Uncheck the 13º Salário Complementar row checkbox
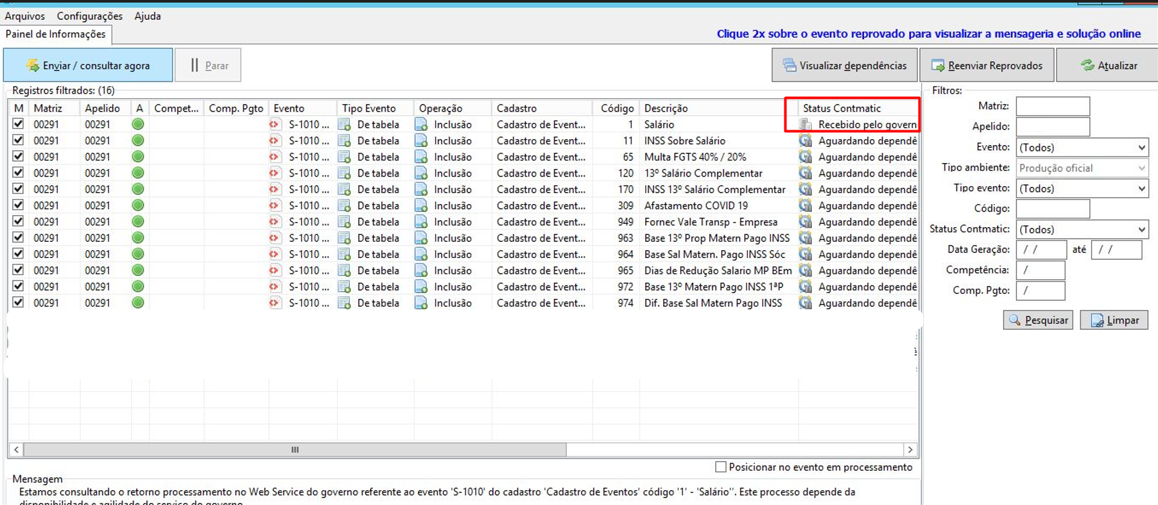This screenshot has width=1158, height=505. pos(18,173)
